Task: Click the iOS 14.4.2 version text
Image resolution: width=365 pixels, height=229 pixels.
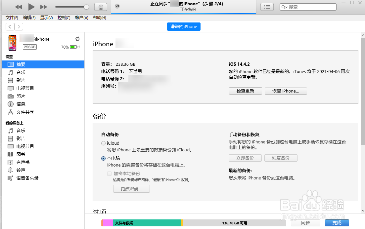Action: pos(239,64)
